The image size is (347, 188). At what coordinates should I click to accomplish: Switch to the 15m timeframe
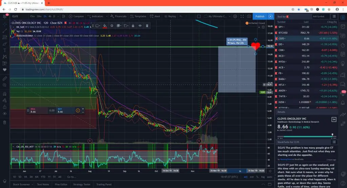[x=32, y=16]
